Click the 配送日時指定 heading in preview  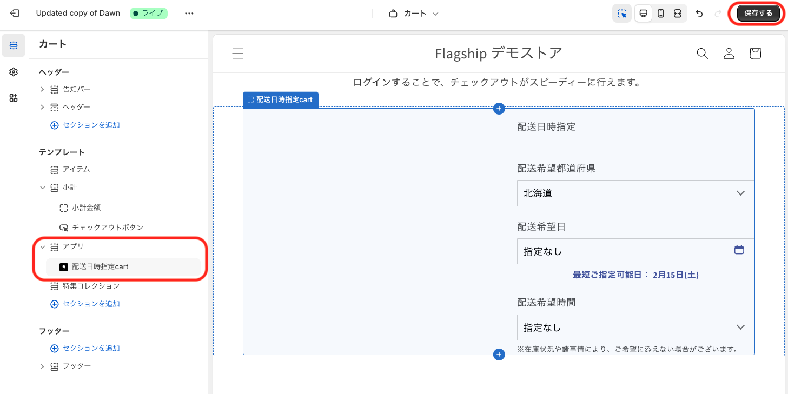pos(546,127)
